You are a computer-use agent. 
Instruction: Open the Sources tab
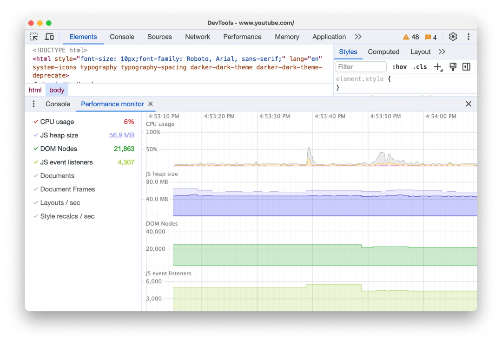point(159,37)
